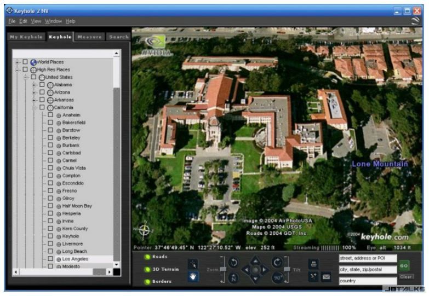This screenshot has height=296, width=429.
Task: Select Long Beach in the places tree
Action: click(x=75, y=251)
